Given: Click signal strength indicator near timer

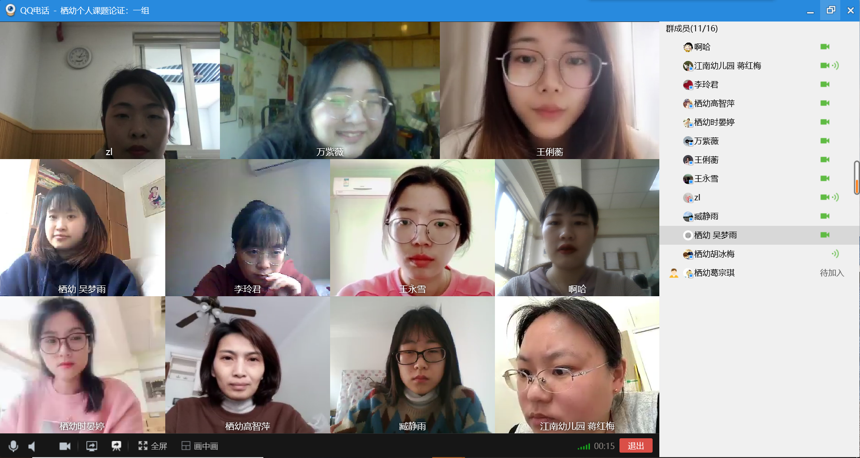Looking at the screenshot, I should coord(584,446).
